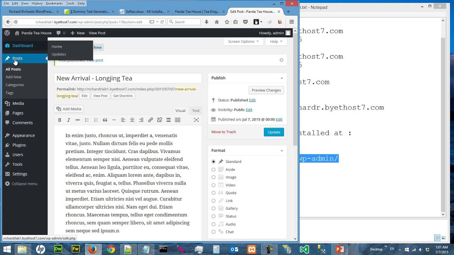Apply strikethrough formatting to text
The image size is (454, 255).
point(78,120)
